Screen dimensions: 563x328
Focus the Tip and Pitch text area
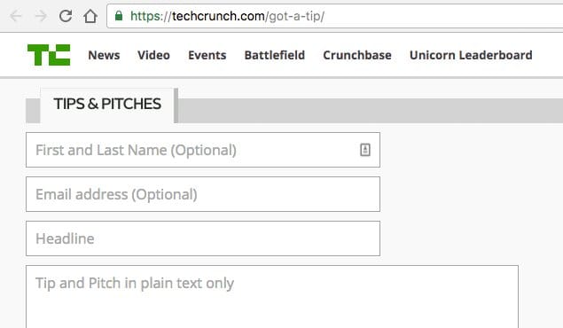coord(272,297)
